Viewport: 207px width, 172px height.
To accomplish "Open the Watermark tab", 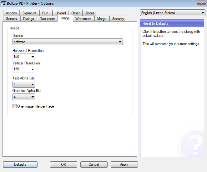I will [x=83, y=19].
